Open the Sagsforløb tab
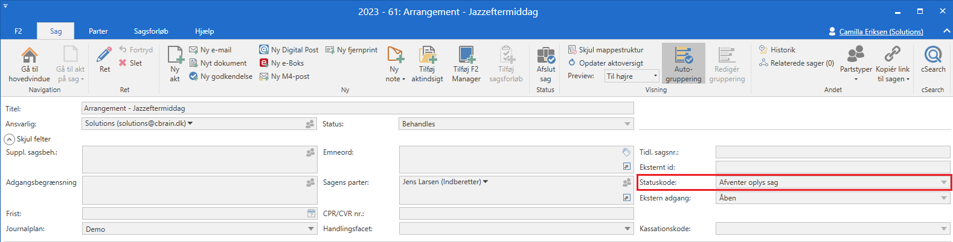953x242 pixels. pyautogui.click(x=151, y=31)
